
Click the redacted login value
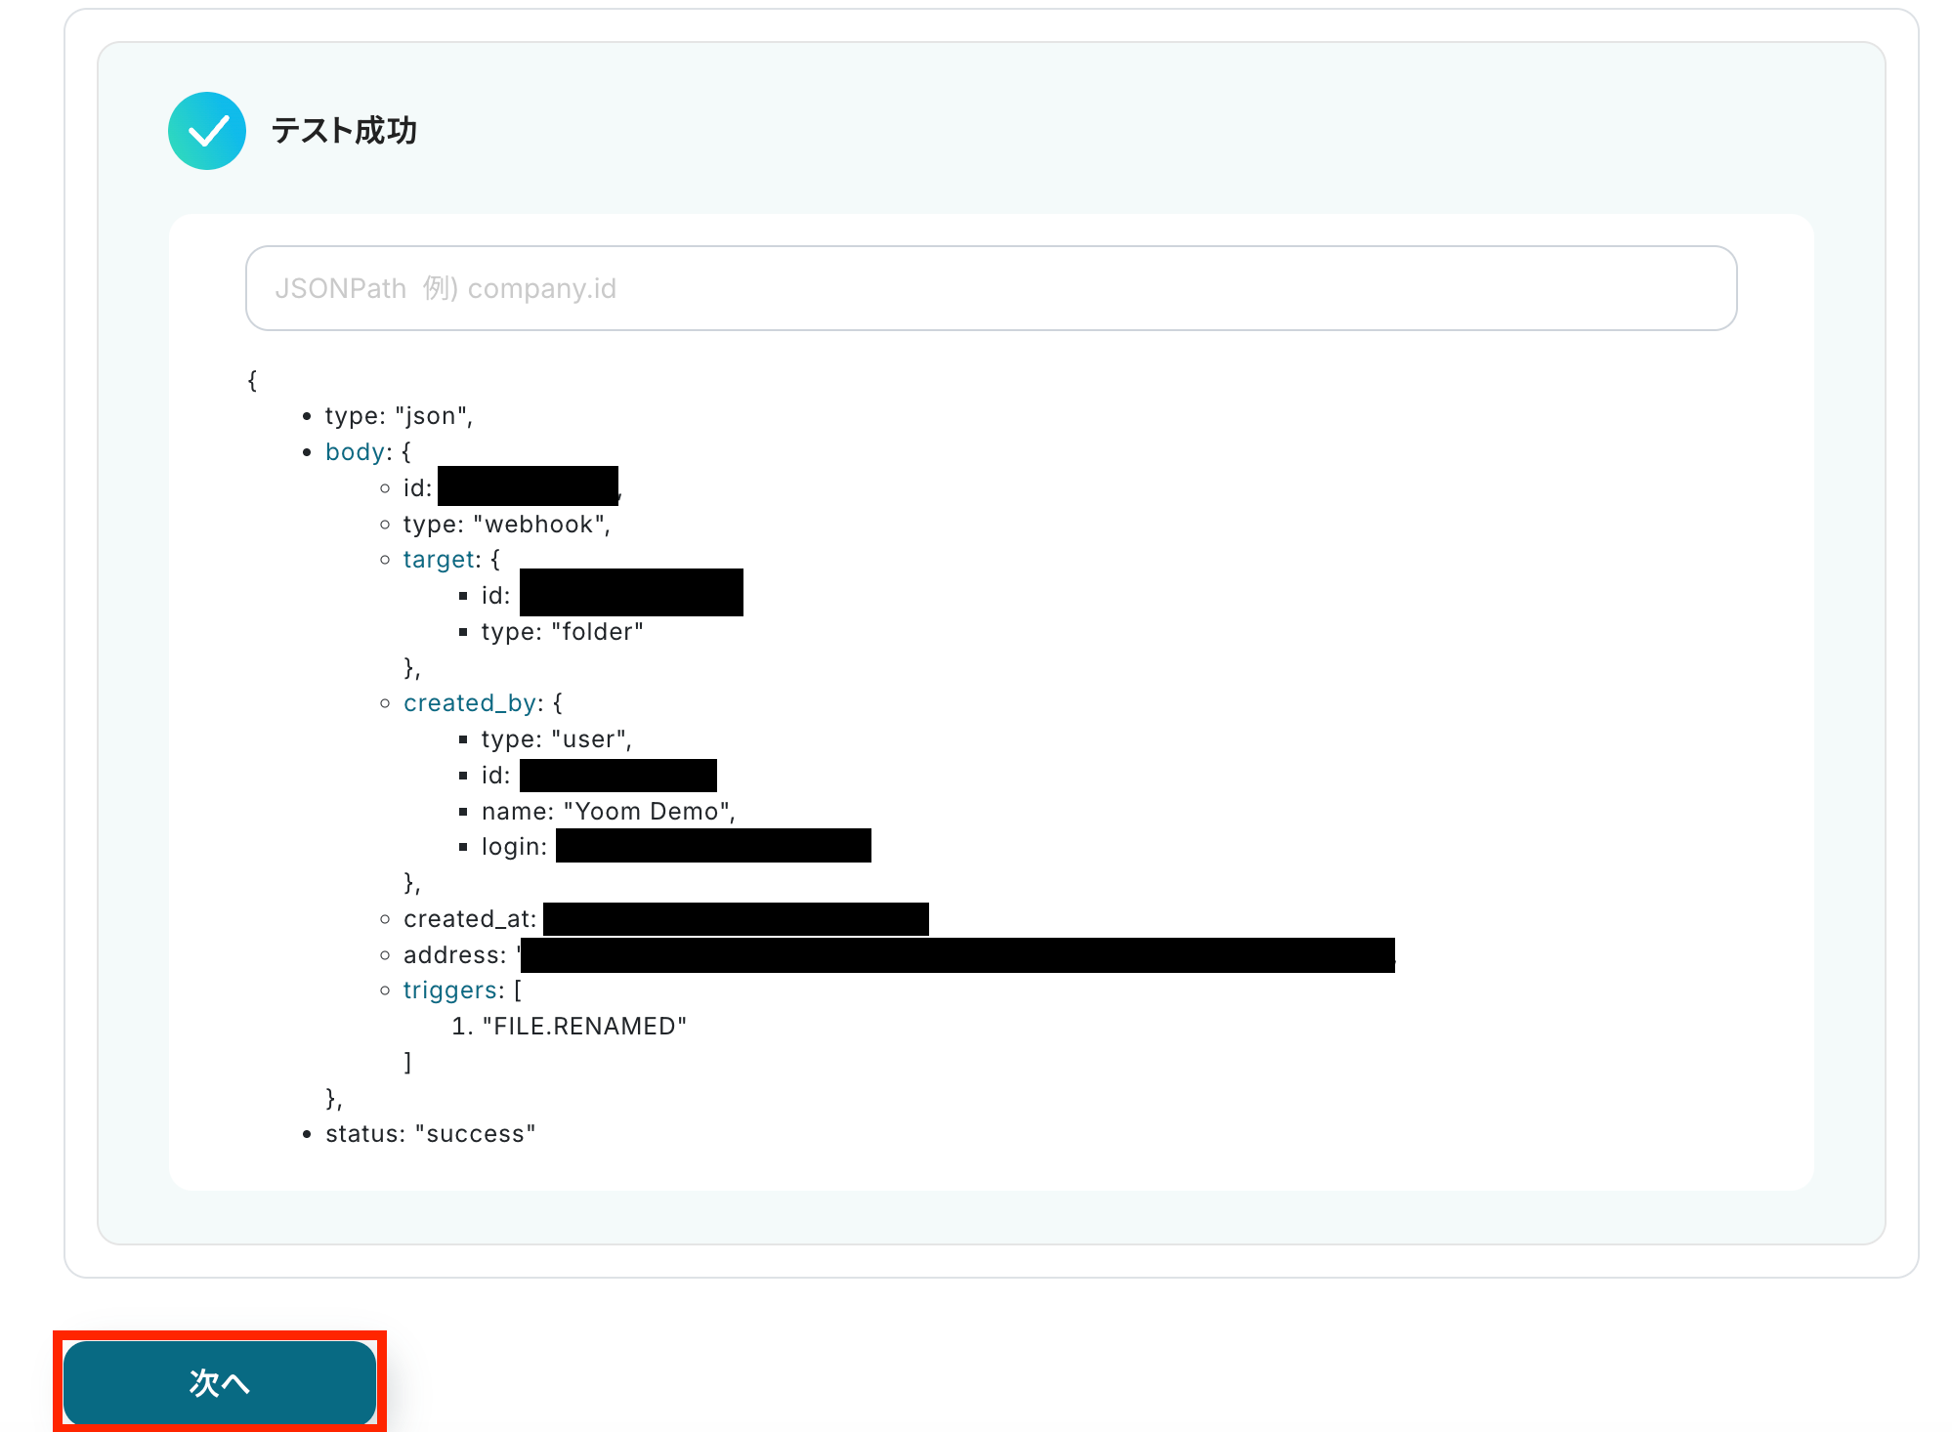pos(713,846)
